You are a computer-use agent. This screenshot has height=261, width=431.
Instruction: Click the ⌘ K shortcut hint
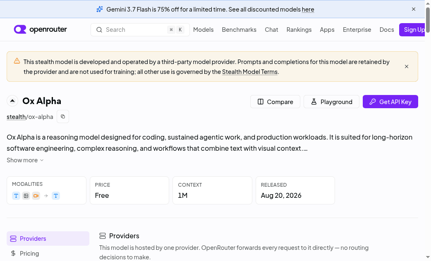click(176, 30)
